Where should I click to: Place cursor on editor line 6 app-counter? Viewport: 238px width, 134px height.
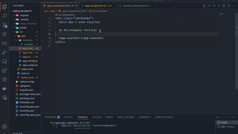pyautogui.click(x=81, y=38)
